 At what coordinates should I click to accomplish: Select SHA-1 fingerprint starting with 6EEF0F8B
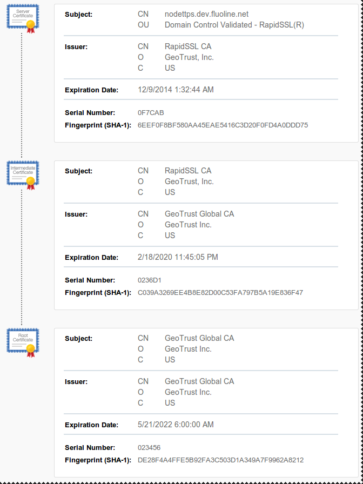tap(223, 125)
